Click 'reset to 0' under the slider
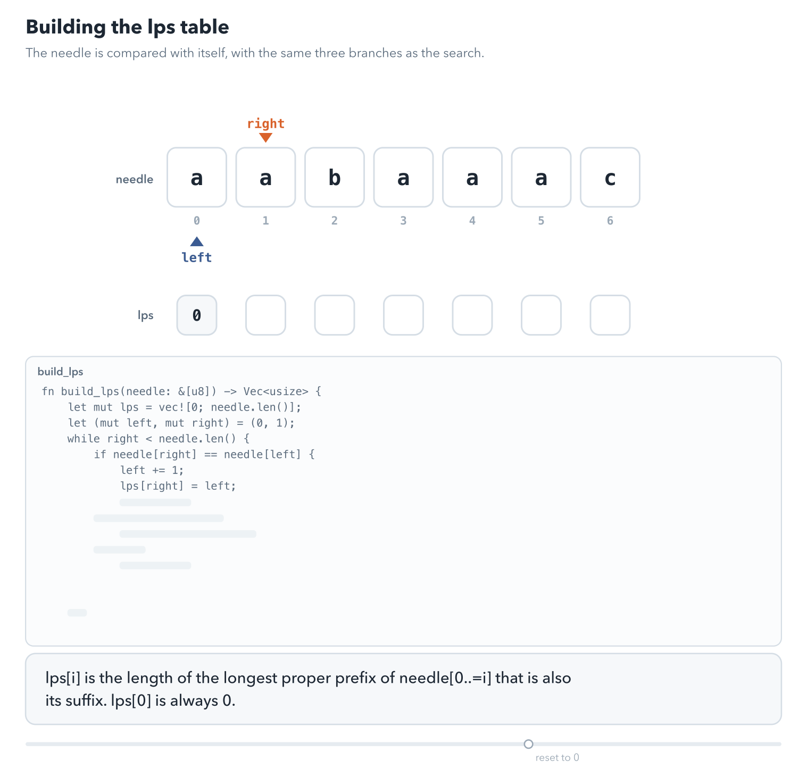 point(557,758)
